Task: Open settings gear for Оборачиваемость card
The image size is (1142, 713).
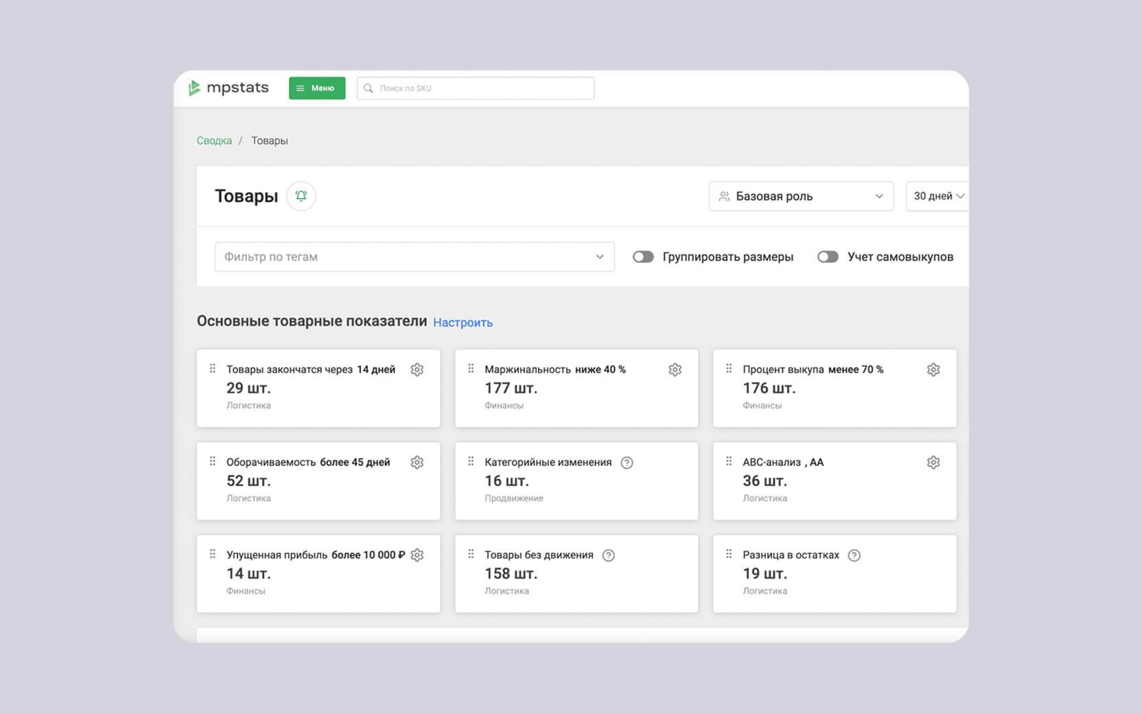Action: pos(417,463)
